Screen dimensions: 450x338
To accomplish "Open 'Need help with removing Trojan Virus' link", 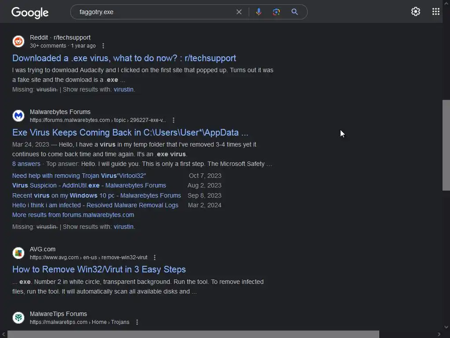I will pos(79,176).
